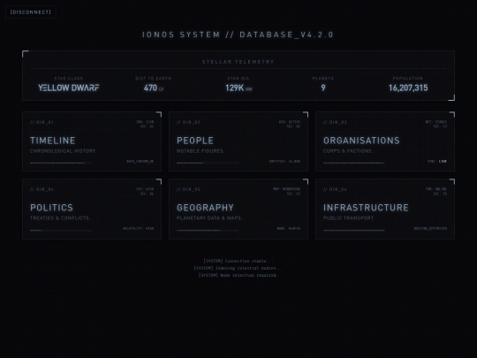Open the POLITICS directory card

click(92, 209)
